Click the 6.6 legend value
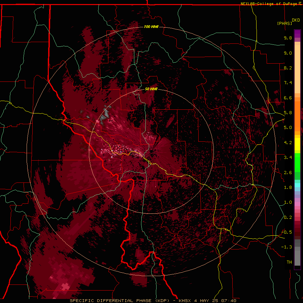The width and height of the screenshot is (303, 303). [x=288, y=98]
